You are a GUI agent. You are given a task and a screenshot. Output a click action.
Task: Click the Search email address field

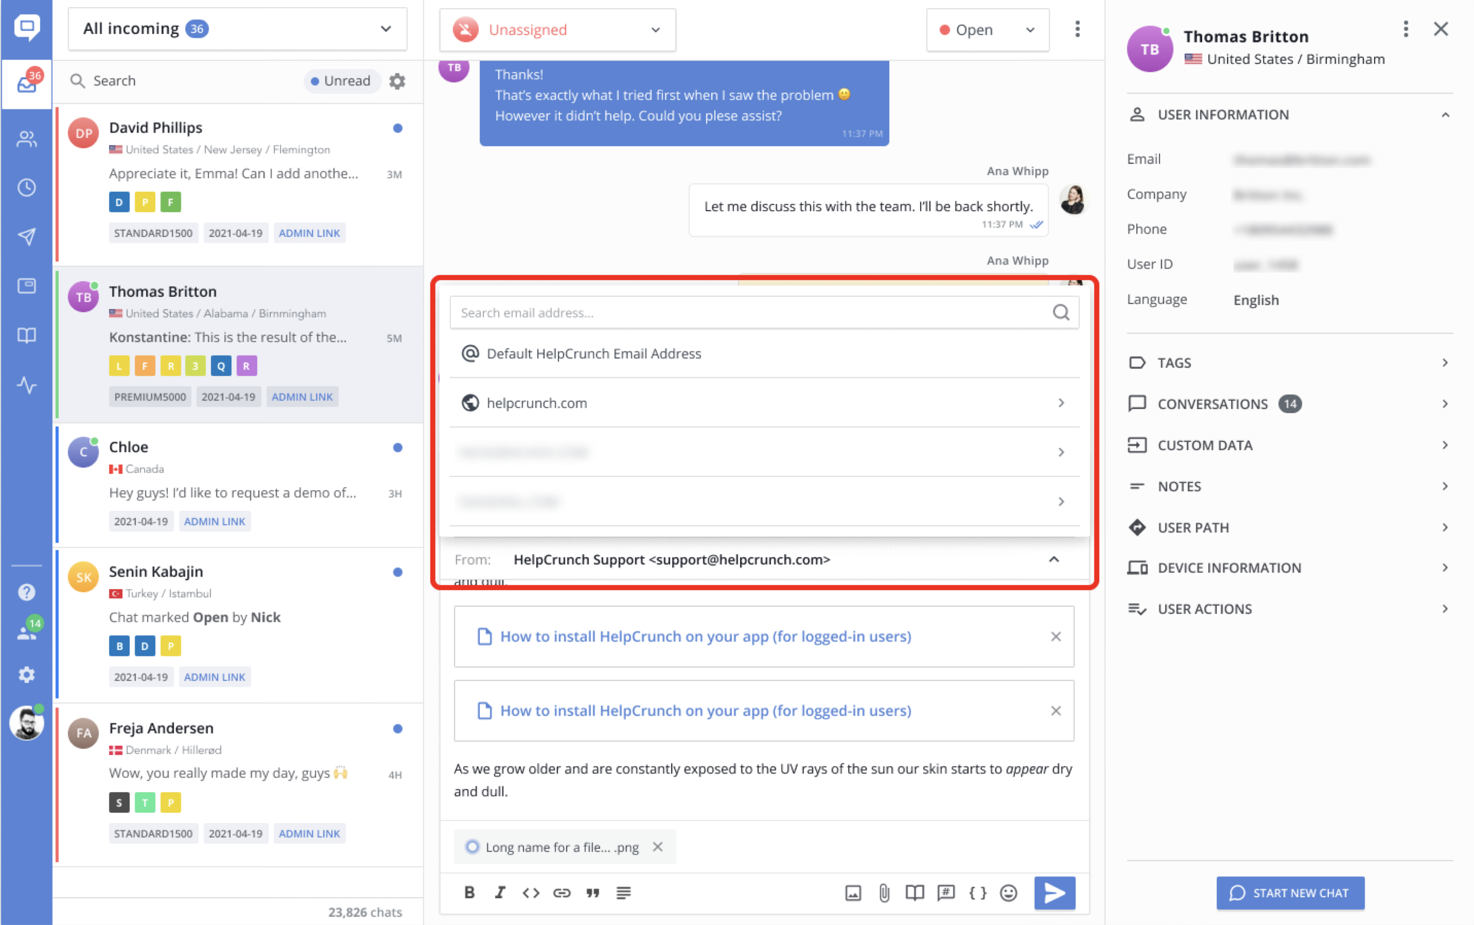click(x=764, y=313)
